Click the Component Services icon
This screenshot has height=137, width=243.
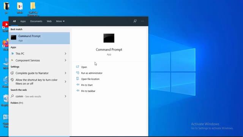(x=12, y=60)
